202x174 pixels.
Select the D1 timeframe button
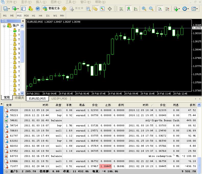pos(48,16)
